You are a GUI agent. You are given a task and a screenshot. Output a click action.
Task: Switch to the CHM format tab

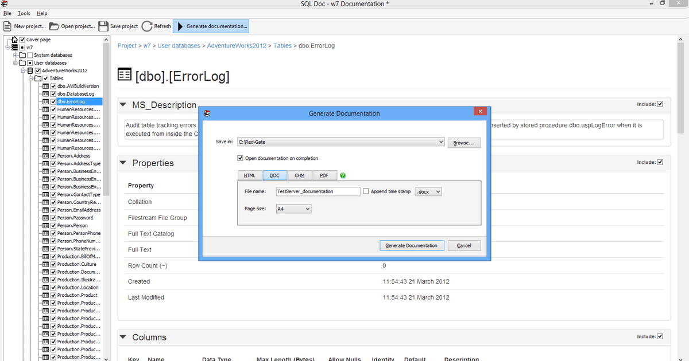(299, 175)
